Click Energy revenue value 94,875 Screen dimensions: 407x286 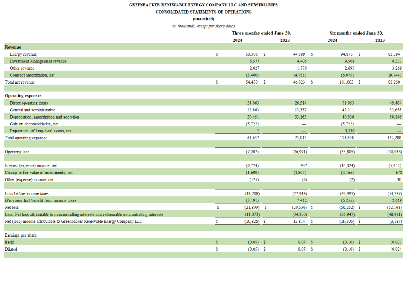click(346, 54)
